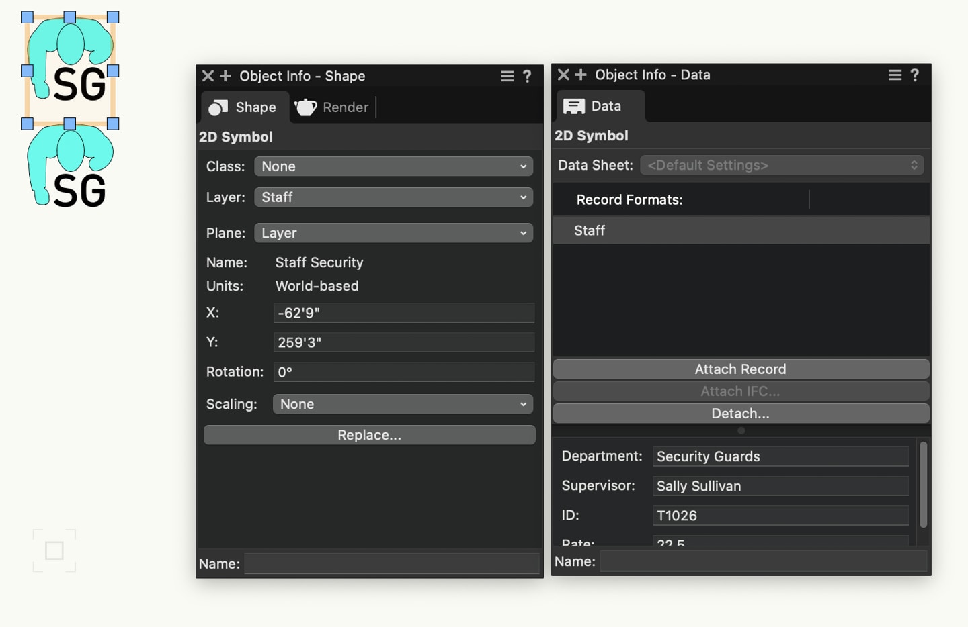968x627 pixels.
Task: Click the Y coordinate field
Action: pos(404,342)
